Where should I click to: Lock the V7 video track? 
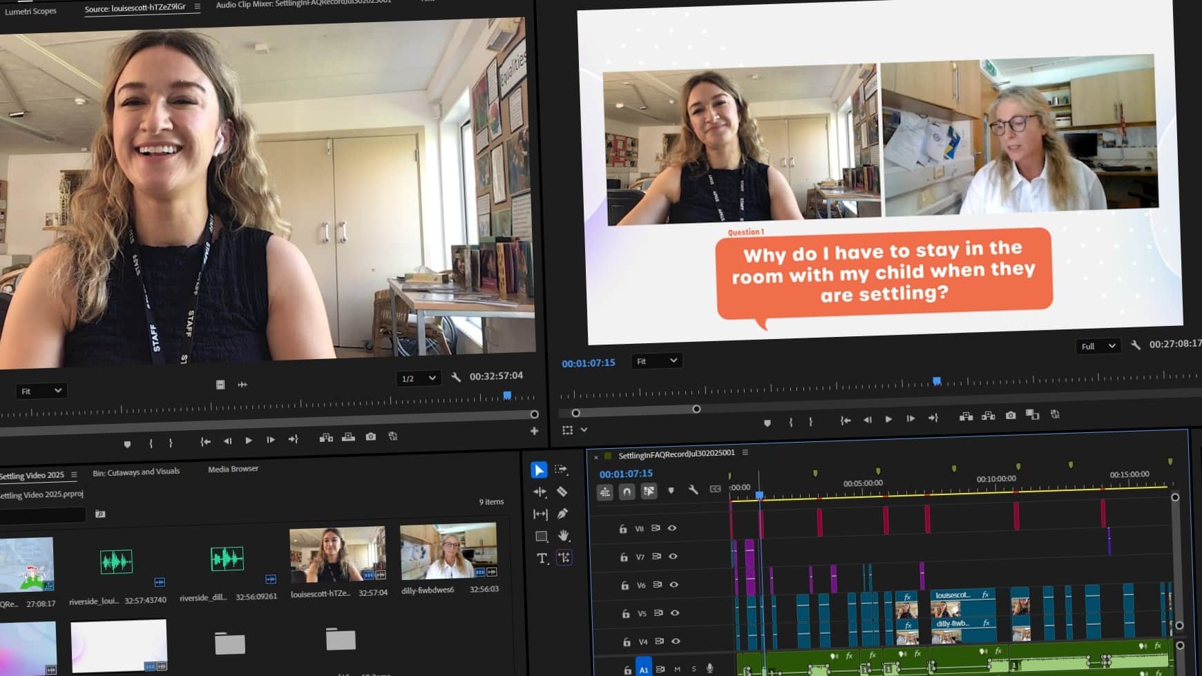pos(624,557)
